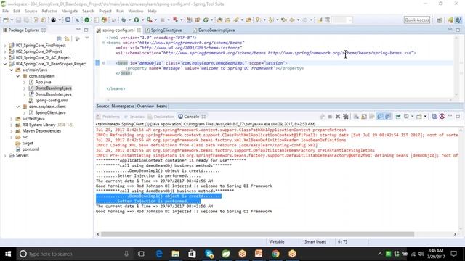The image size is (465, 261).
Task: Click Smart Insert in status bar
Action: (315, 241)
